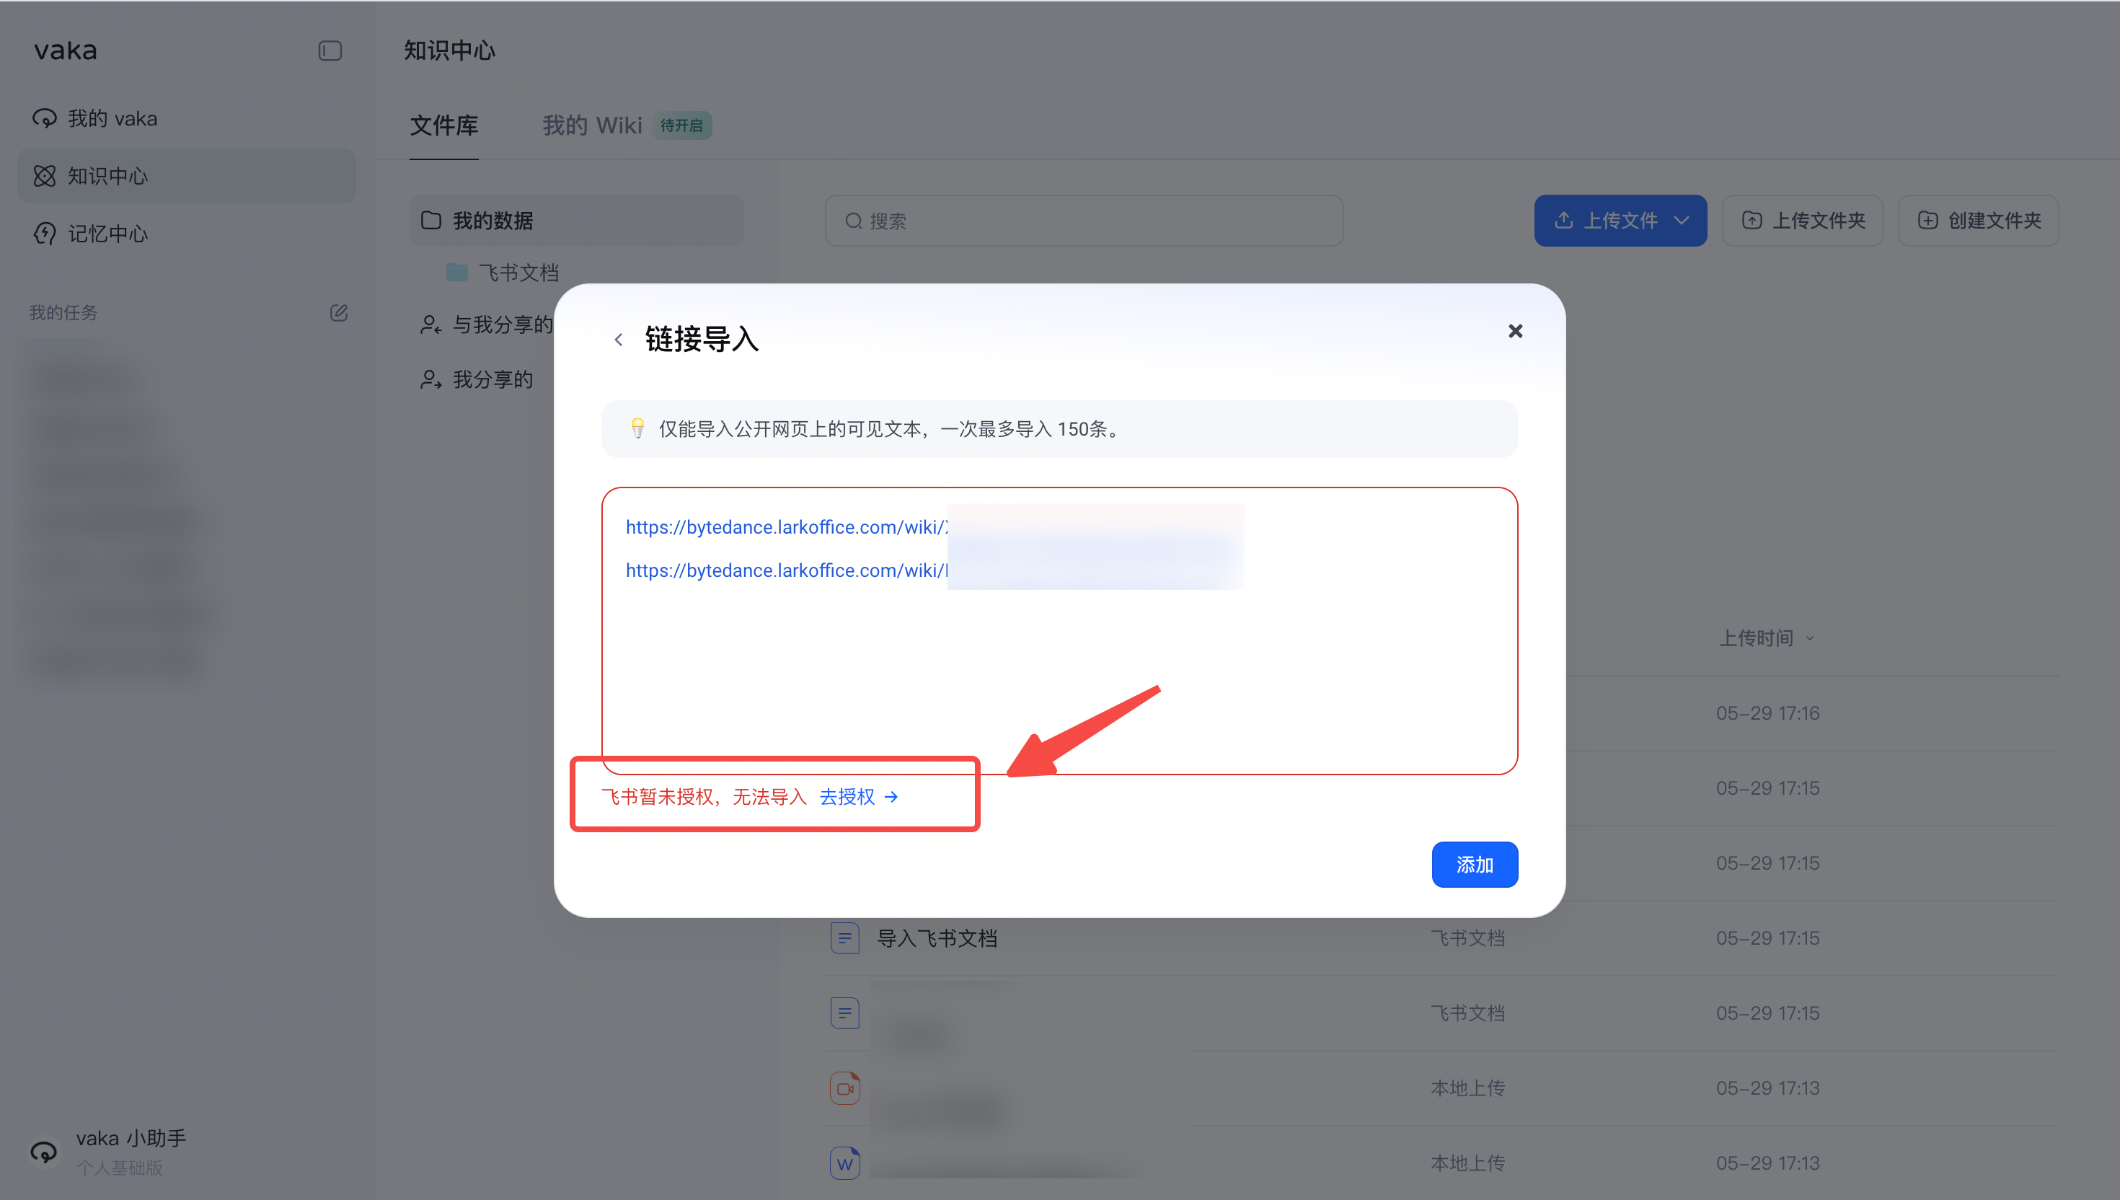Collapse the sidebar with the panel icon
The height and width of the screenshot is (1200, 2120).
(330, 51)
